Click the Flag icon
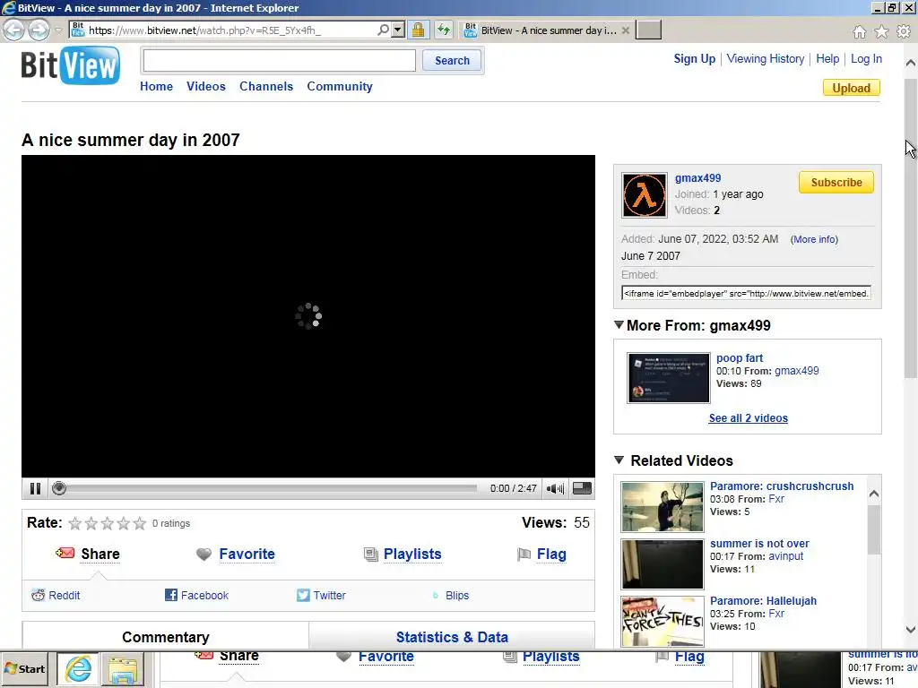Image resolution: width=918 pixels, height=688 pixels. (x=524, y=554)
